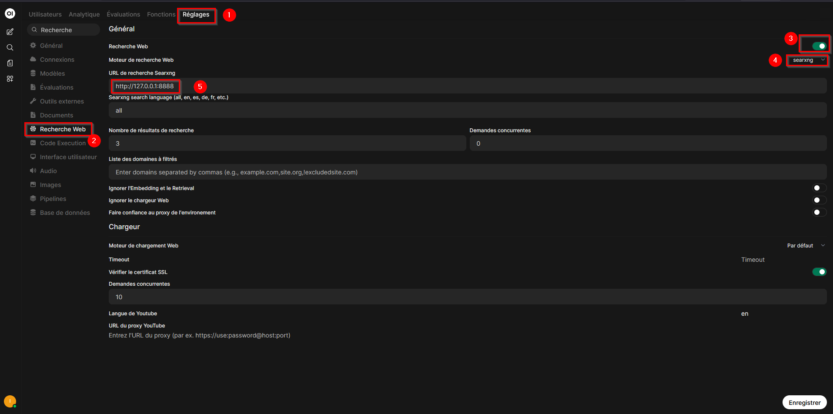Expand the Par défaut loader engine dropdown
The width and height of the screenshot is (833, 414).
point(806,246)
